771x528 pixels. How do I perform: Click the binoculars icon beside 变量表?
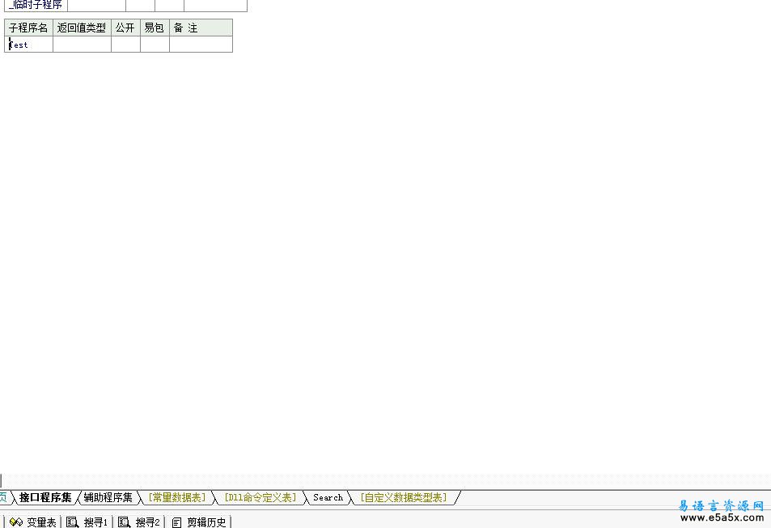[x=15, y=522]
